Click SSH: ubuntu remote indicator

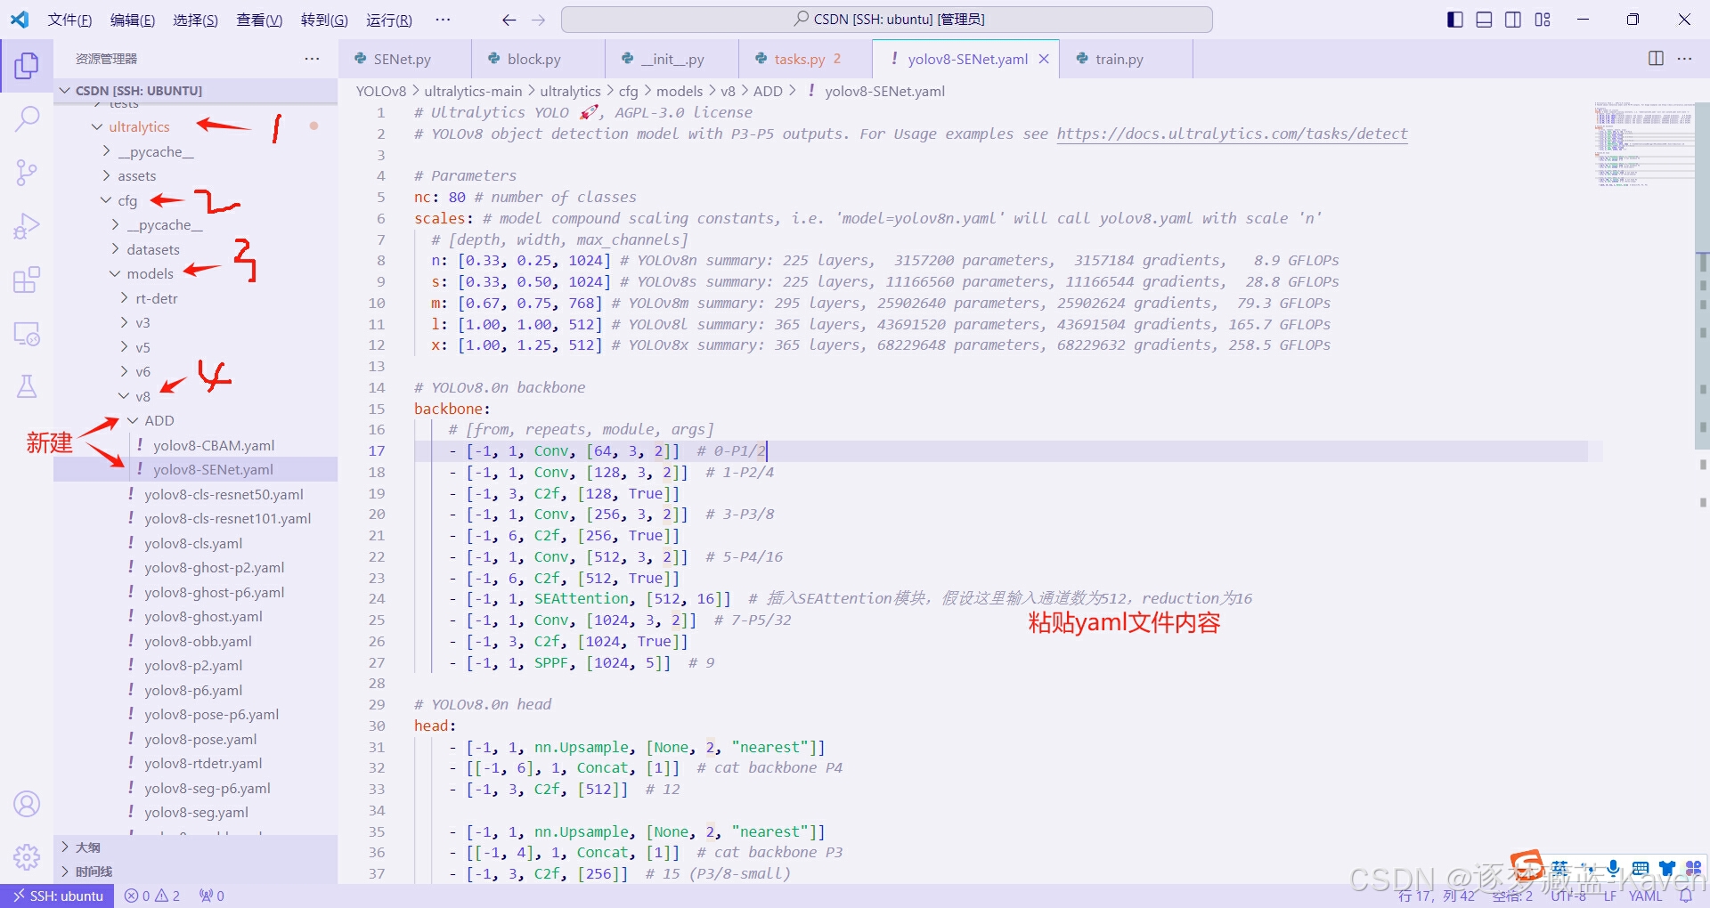tap(57, 896)
